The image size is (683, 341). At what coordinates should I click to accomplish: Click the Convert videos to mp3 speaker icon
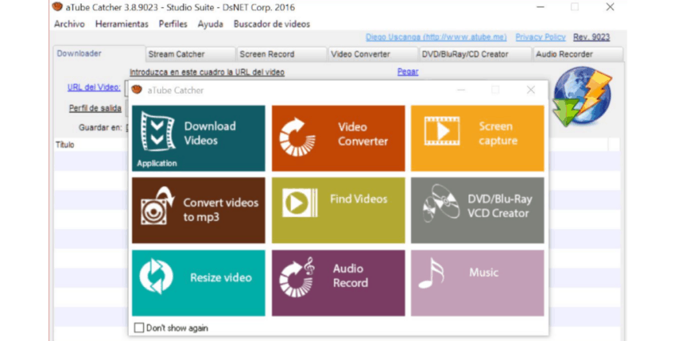pyautogui.click(x=157, y=206)
